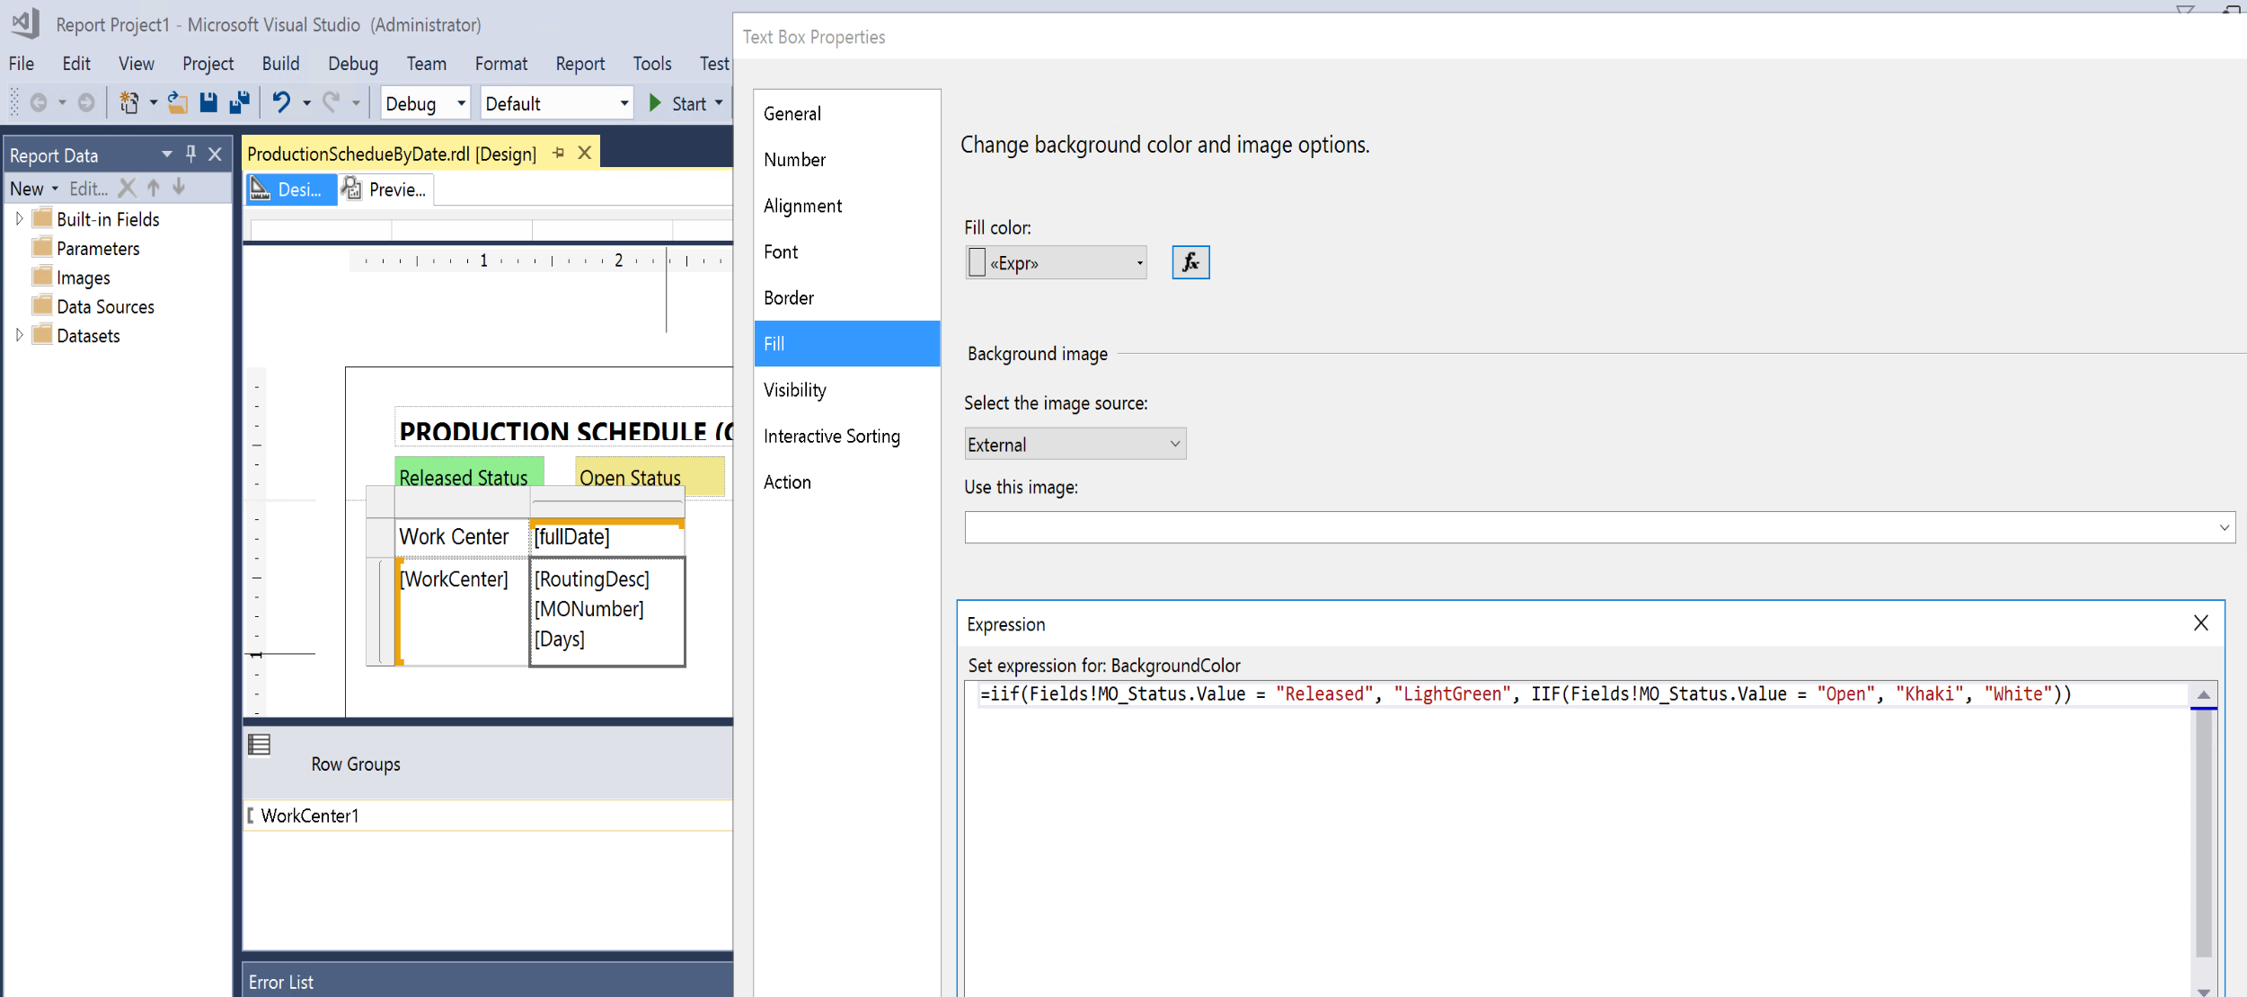This screenshot has width=2247, height=997.
Task: Save all files with Save All icon
Action: click(238, 102)
